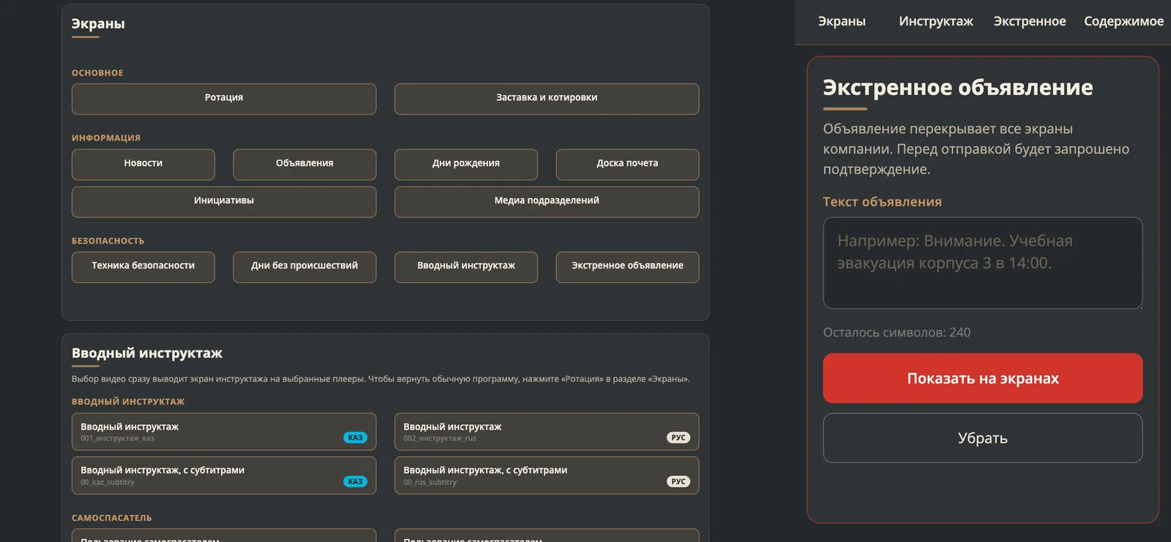Image resolution: width=1171 pixels, height=542 pixels.
Task: Open Дни без происшествий screen
Action: [304, 267]
